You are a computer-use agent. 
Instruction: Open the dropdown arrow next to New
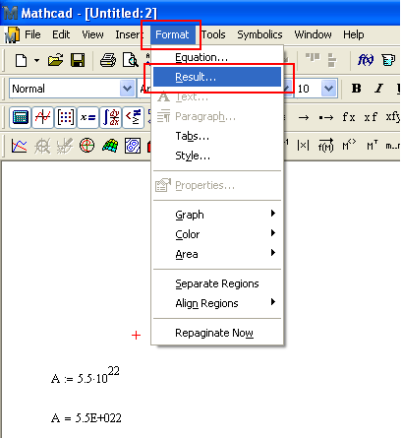pyautogui.click(x=36, y=60)
